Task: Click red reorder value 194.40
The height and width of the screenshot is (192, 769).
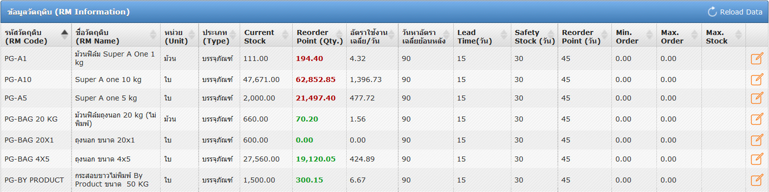Action: click(310, 58)
